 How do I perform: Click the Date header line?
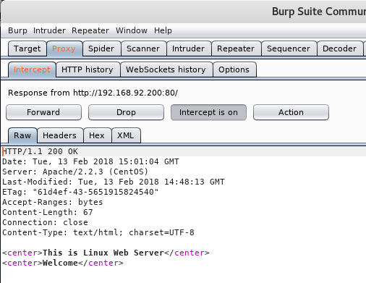click(90, 161)
